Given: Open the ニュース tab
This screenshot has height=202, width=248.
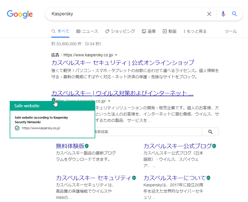Looking at the screenshot, I should (x=87, y=31).
